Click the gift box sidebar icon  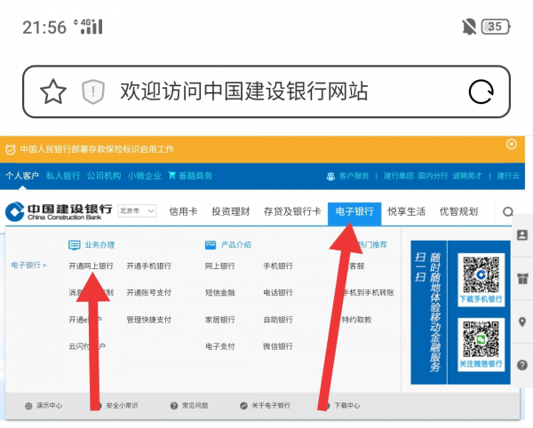[522, 279]
